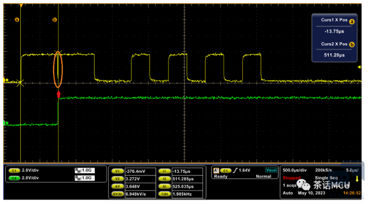Click the Stopped acquisition status
The height and width of the screenshot is (204, 369).
(292, 178)
